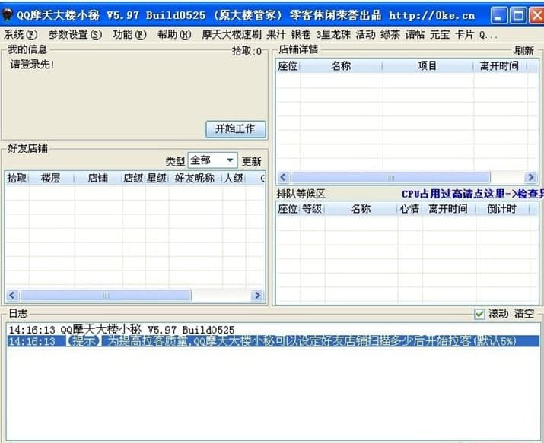Click the 卡片 menu item

[465, 35]
